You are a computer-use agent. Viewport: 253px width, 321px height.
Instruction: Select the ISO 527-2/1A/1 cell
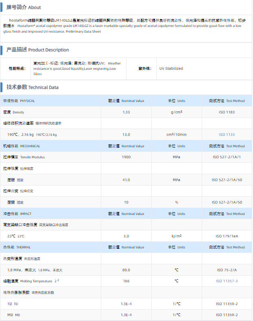(x=227, y=157)
